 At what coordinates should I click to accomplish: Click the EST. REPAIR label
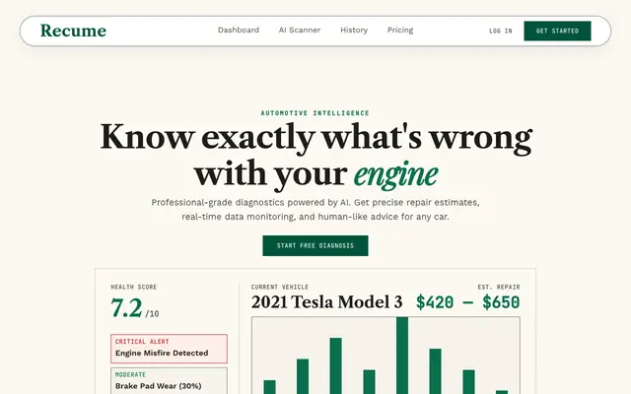tap(499, 287)
